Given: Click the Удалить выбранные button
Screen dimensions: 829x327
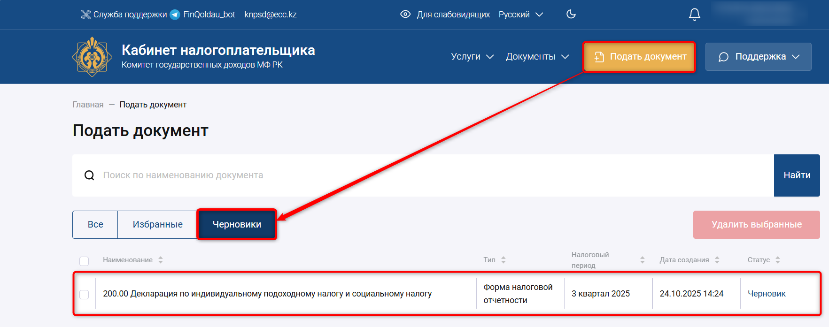Looking at the screenshot, I should click(757, 225).
